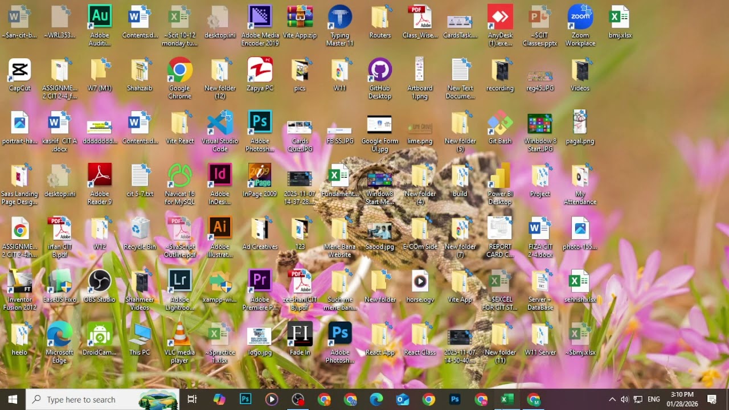Screen dimensions: 729x410
Task: Select FIZA CIT 2-4.docx document
Action: [x=540, y=237]
